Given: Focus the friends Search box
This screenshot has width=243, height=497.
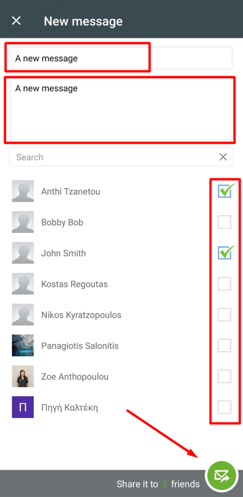Looking at the screenshot, I should (x=121, y=157).
